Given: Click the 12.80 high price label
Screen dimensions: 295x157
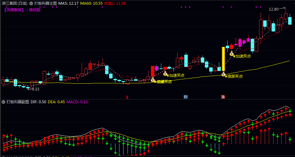Looking at the screenshot, I should (x=273, y=9).
